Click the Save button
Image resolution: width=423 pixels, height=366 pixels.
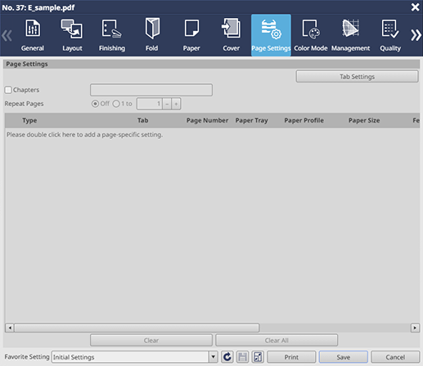(x=344, y=357)
